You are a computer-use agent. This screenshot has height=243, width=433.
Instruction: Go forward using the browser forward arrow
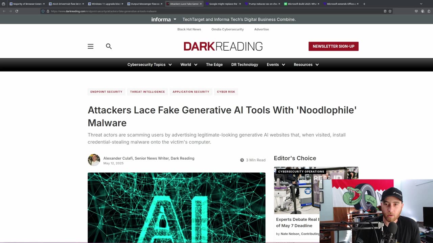(10, 11)
